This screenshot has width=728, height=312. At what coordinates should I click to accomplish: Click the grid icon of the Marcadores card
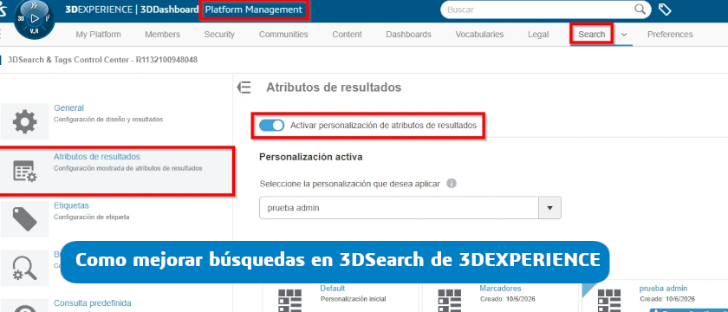coord(450,300)
